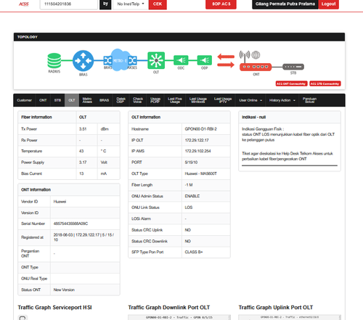Viewport: 363px width, 320px height.
Task: Click the Logout button
Action: click(x=328, y=4)
